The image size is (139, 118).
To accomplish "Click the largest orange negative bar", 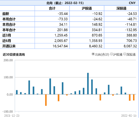I will coord(46,100).
